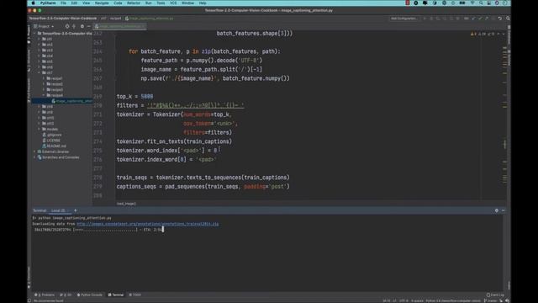Open the Project panel settings gear
Viewport: 538px width, 303px height.
tap(82, 26)
